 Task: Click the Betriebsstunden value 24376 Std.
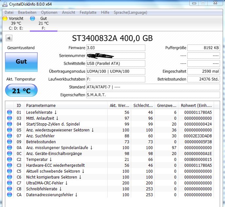(204, 79)
